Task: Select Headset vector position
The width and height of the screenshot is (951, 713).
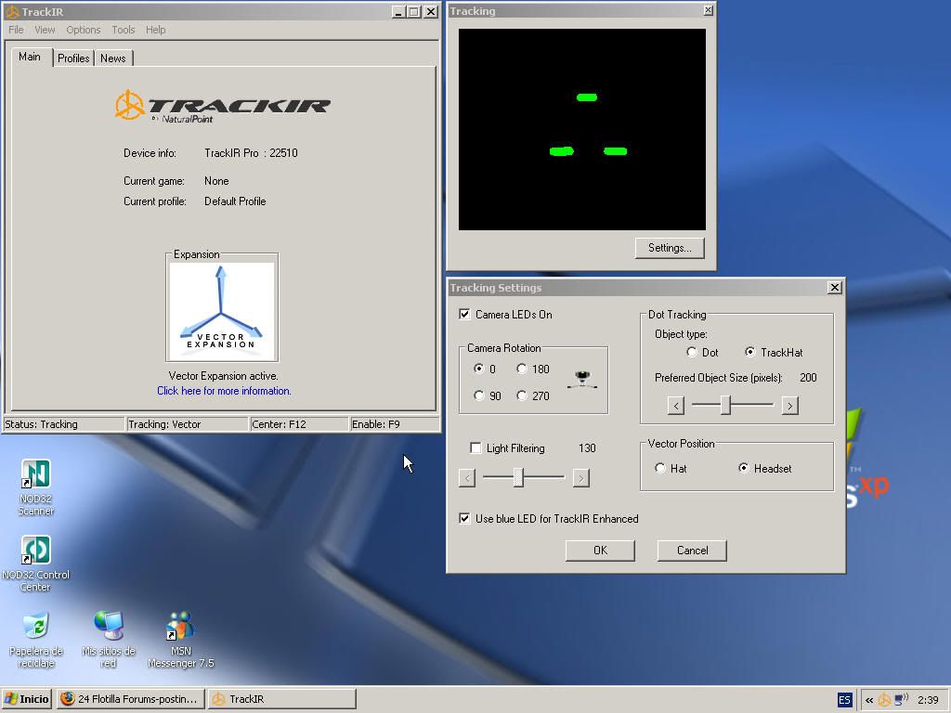Action: 744,468
